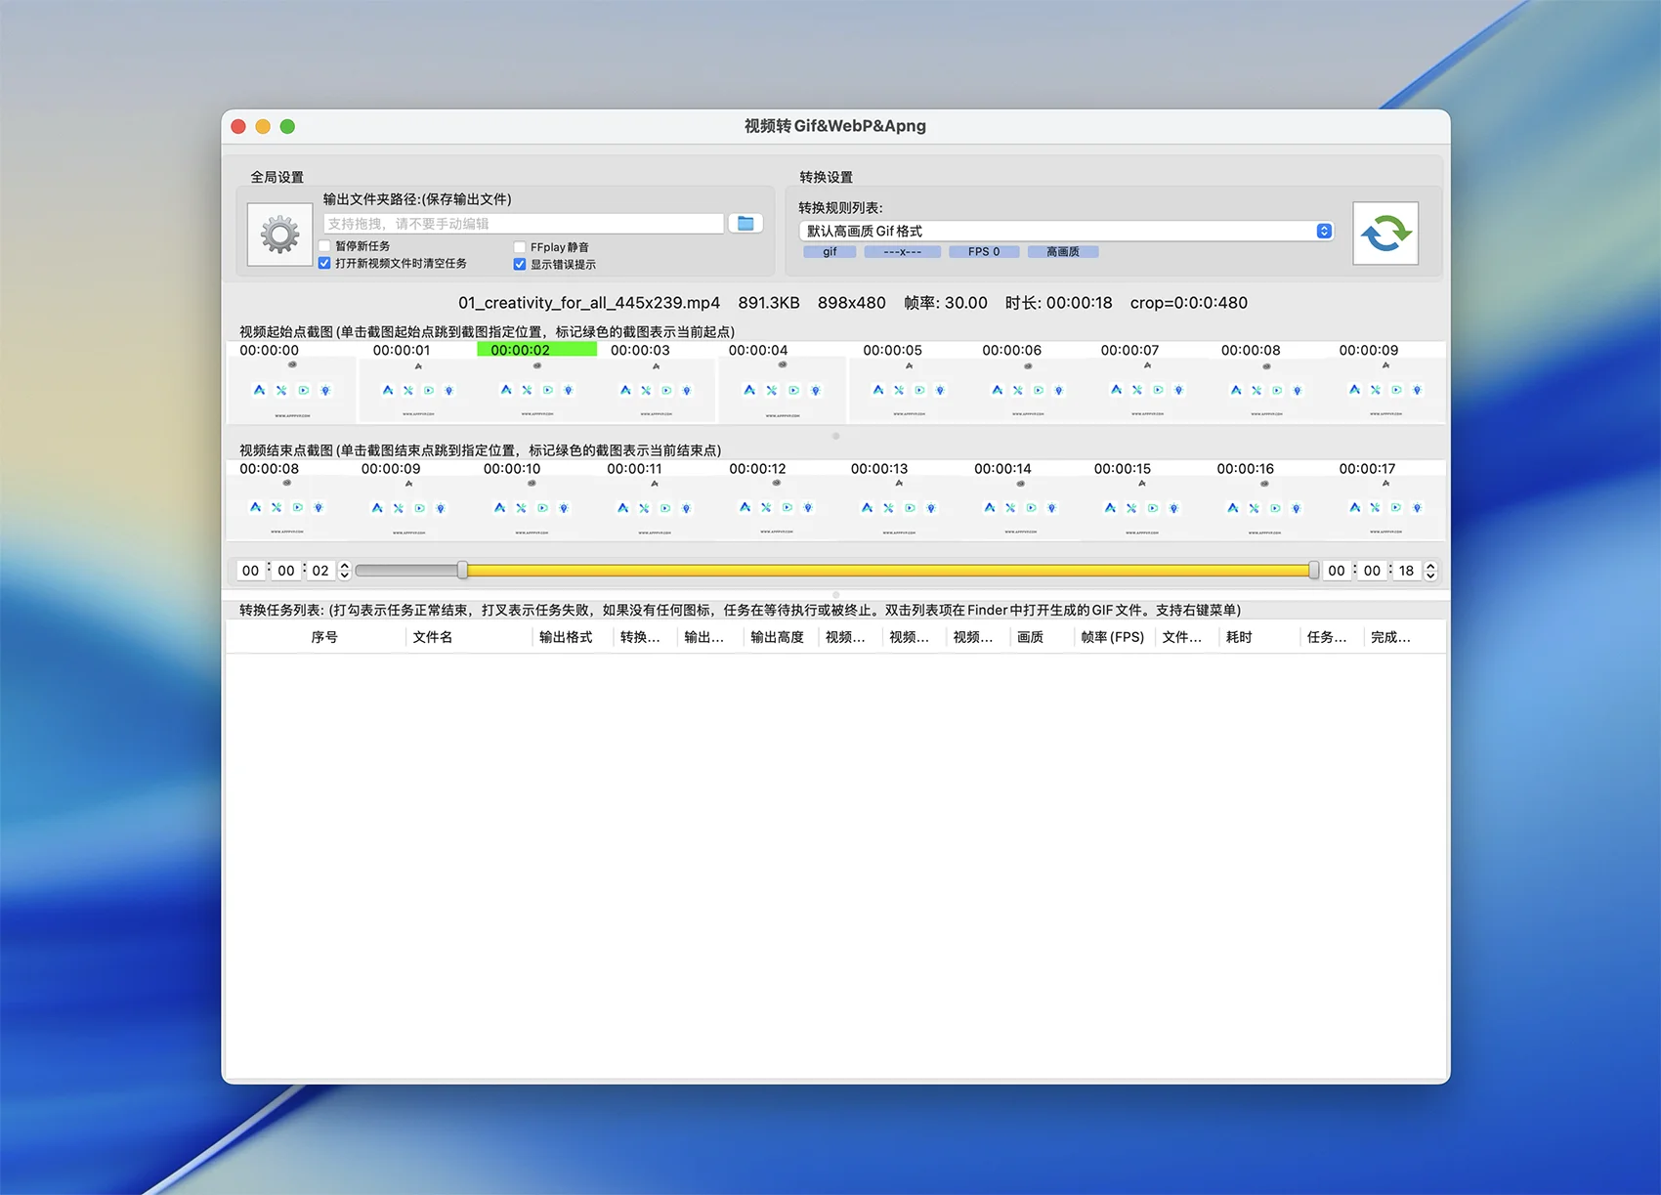
Task: Start conversion with the circular arrows icon
Action: 1384,234
